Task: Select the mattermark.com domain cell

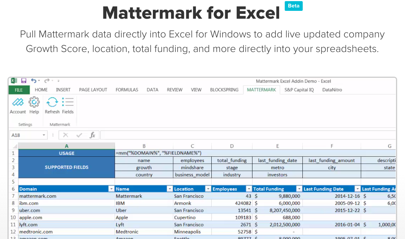Action: (x=67, y=196)
